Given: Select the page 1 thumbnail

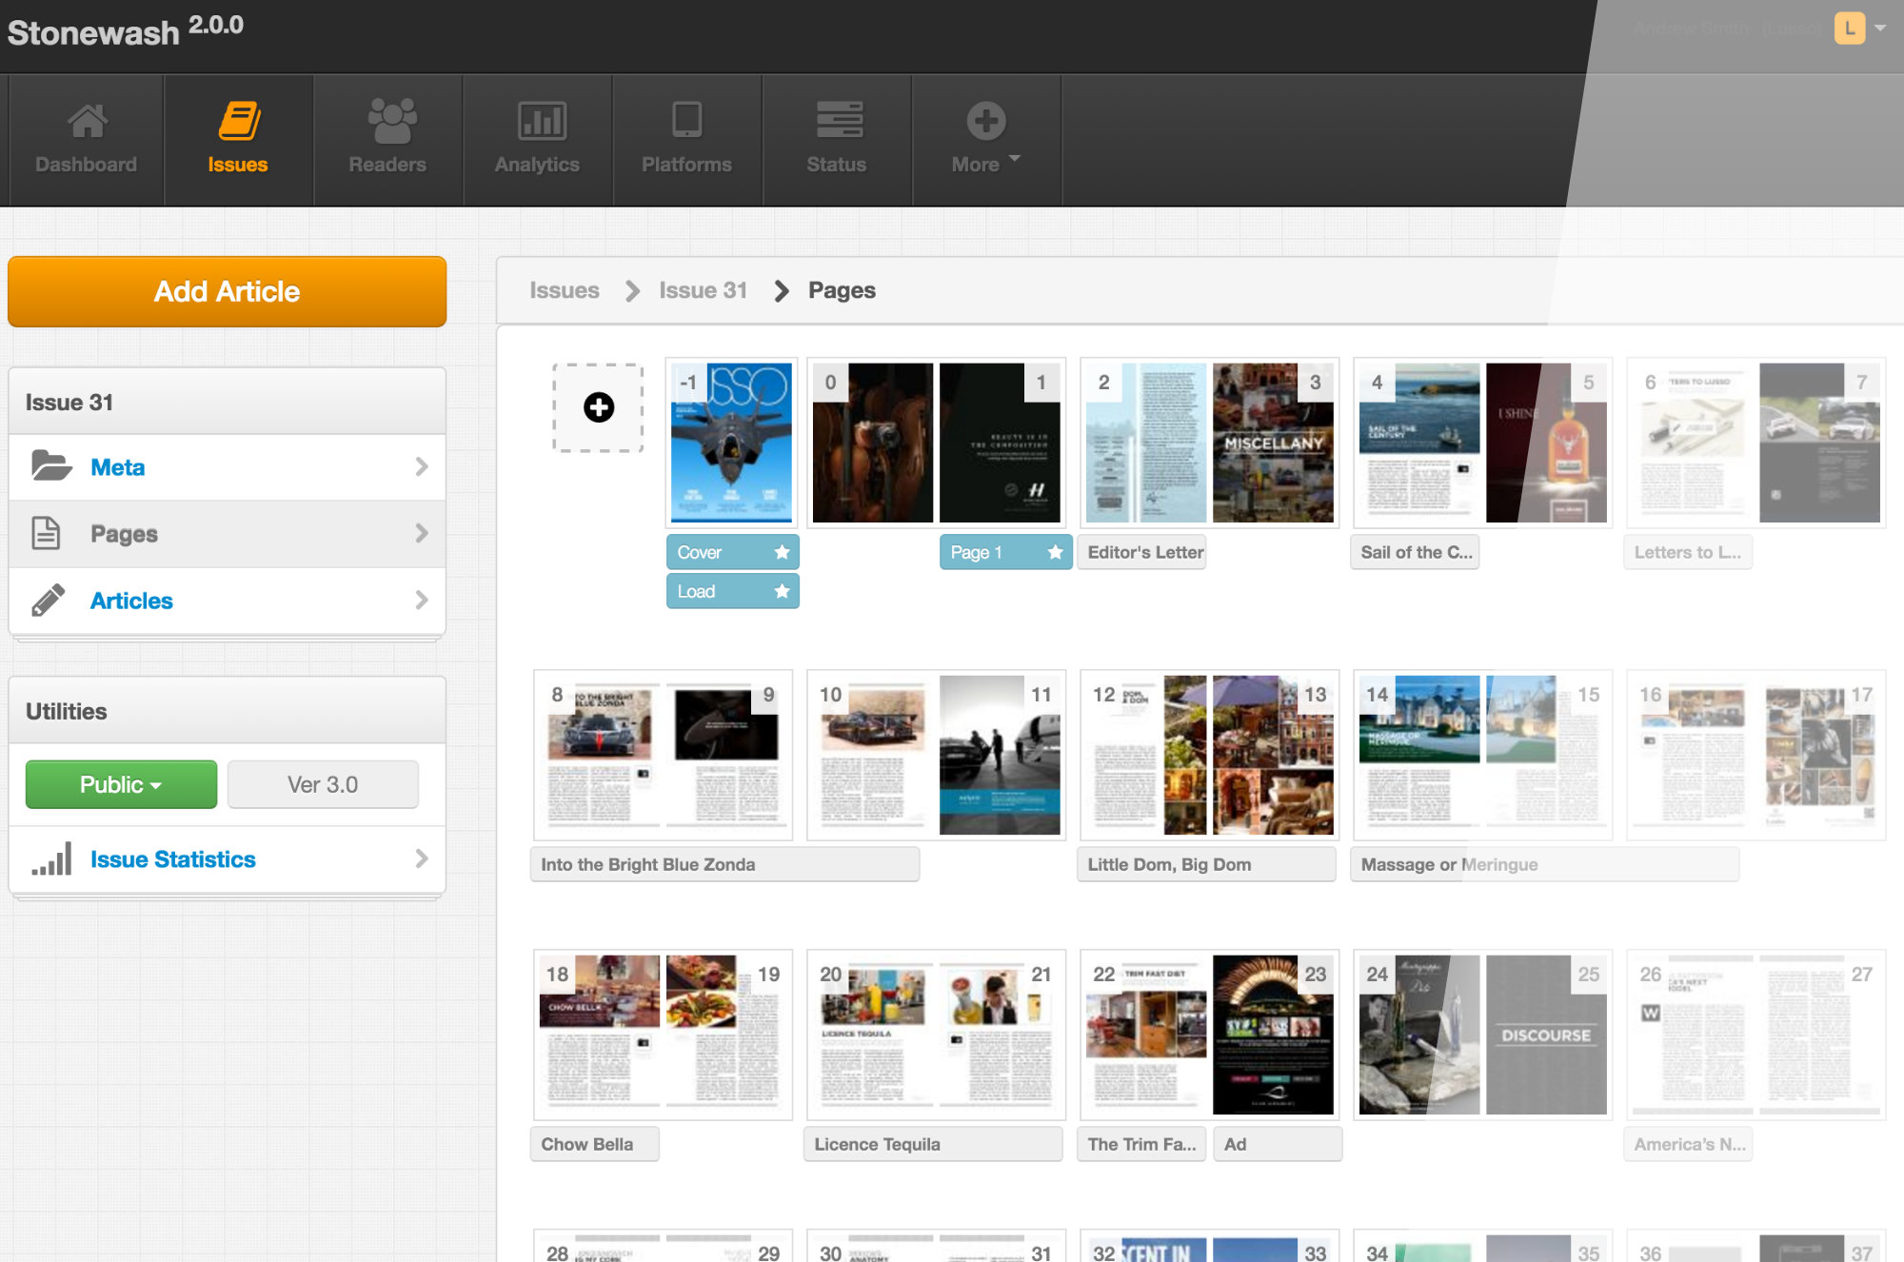Looking at the screenshot, I should (x=1000, y=443).
